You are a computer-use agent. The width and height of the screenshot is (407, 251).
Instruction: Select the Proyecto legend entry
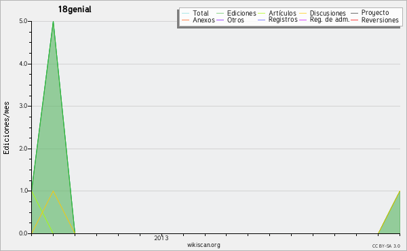click(x=375, y=13)
